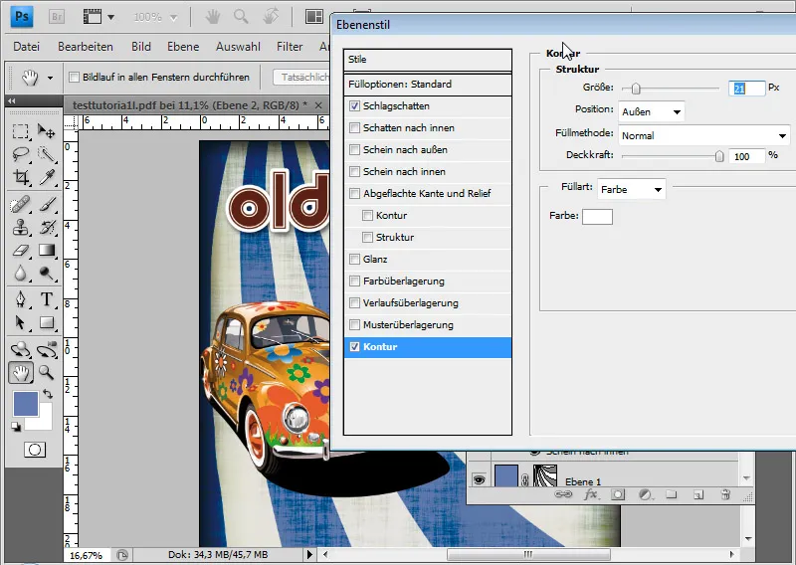The height and width of the screenshot is (565, 796).
Task: Enable Abgeflachte Kante und Relief checkbox
Action: [x=355, y=193]
